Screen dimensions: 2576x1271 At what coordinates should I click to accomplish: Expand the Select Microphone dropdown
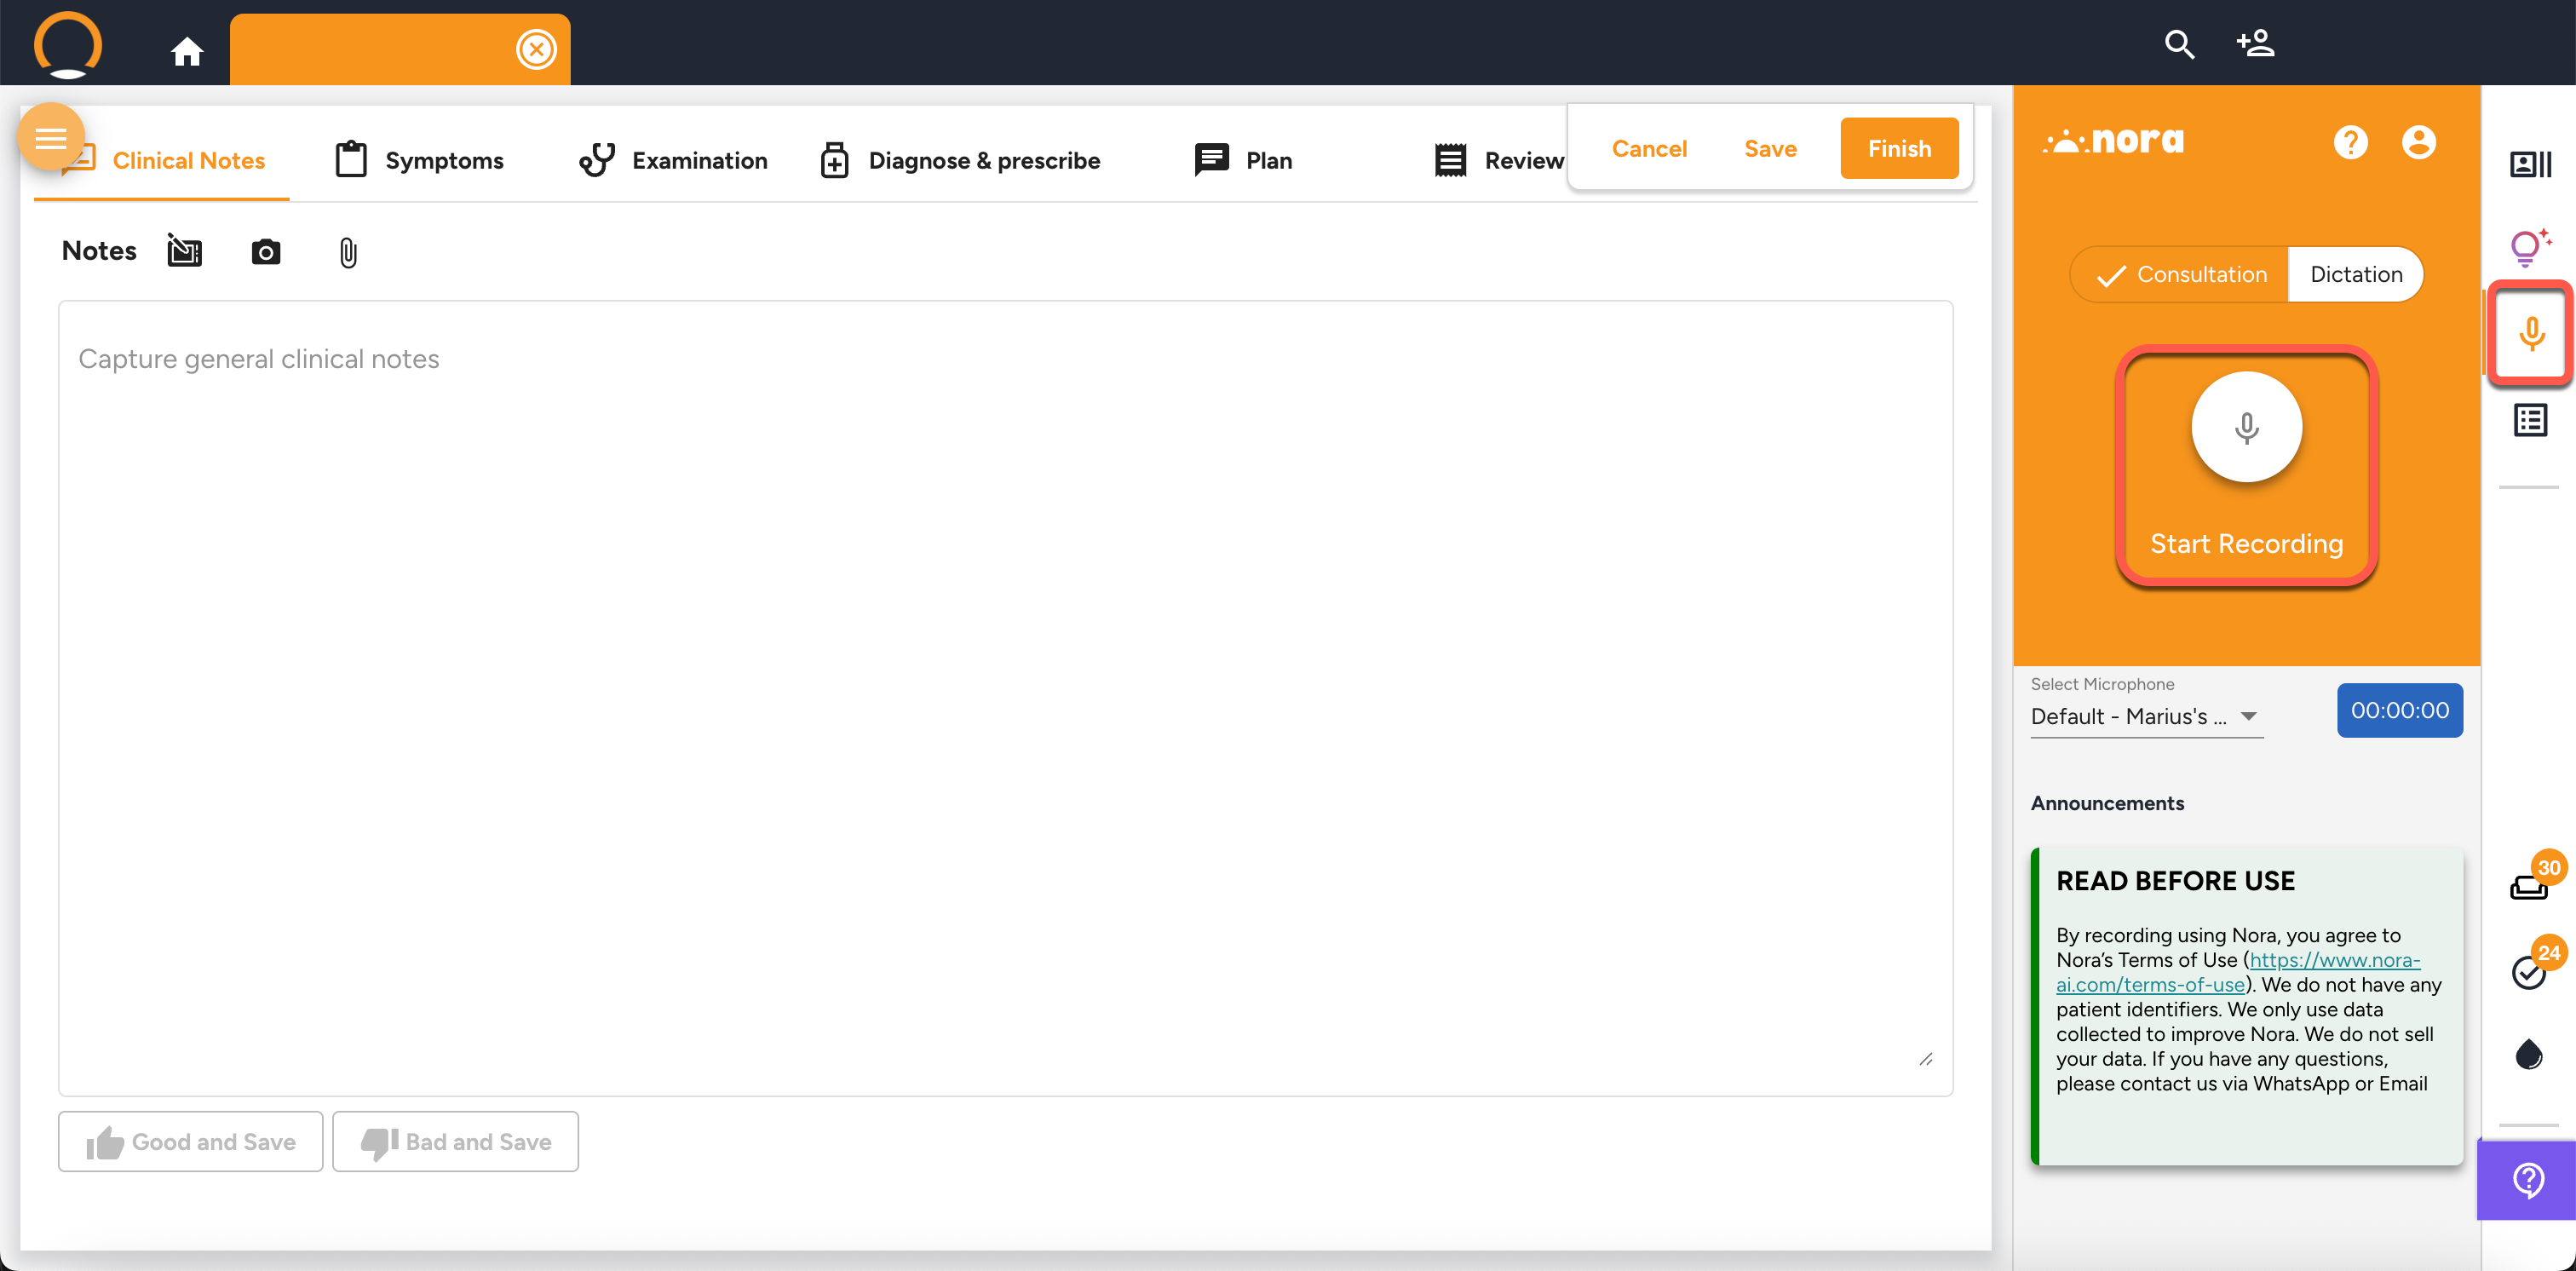pyautogui.click(x=2145, y=716)
